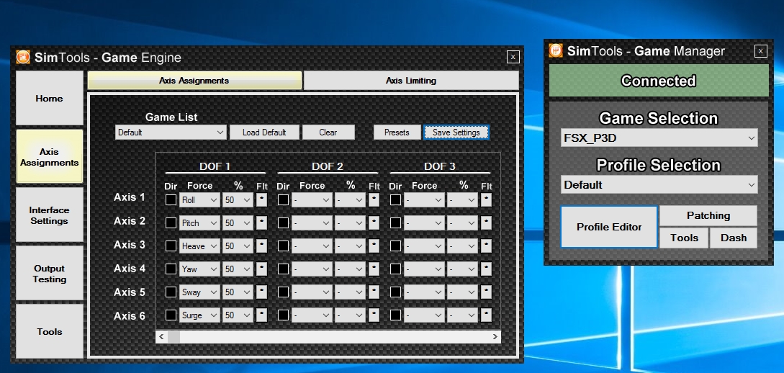Close the Game Manager window
784x373 pixels.
(760, 50)
